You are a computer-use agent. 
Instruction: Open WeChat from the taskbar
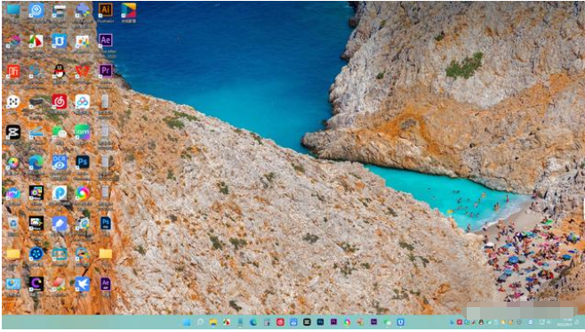point(388,322)
